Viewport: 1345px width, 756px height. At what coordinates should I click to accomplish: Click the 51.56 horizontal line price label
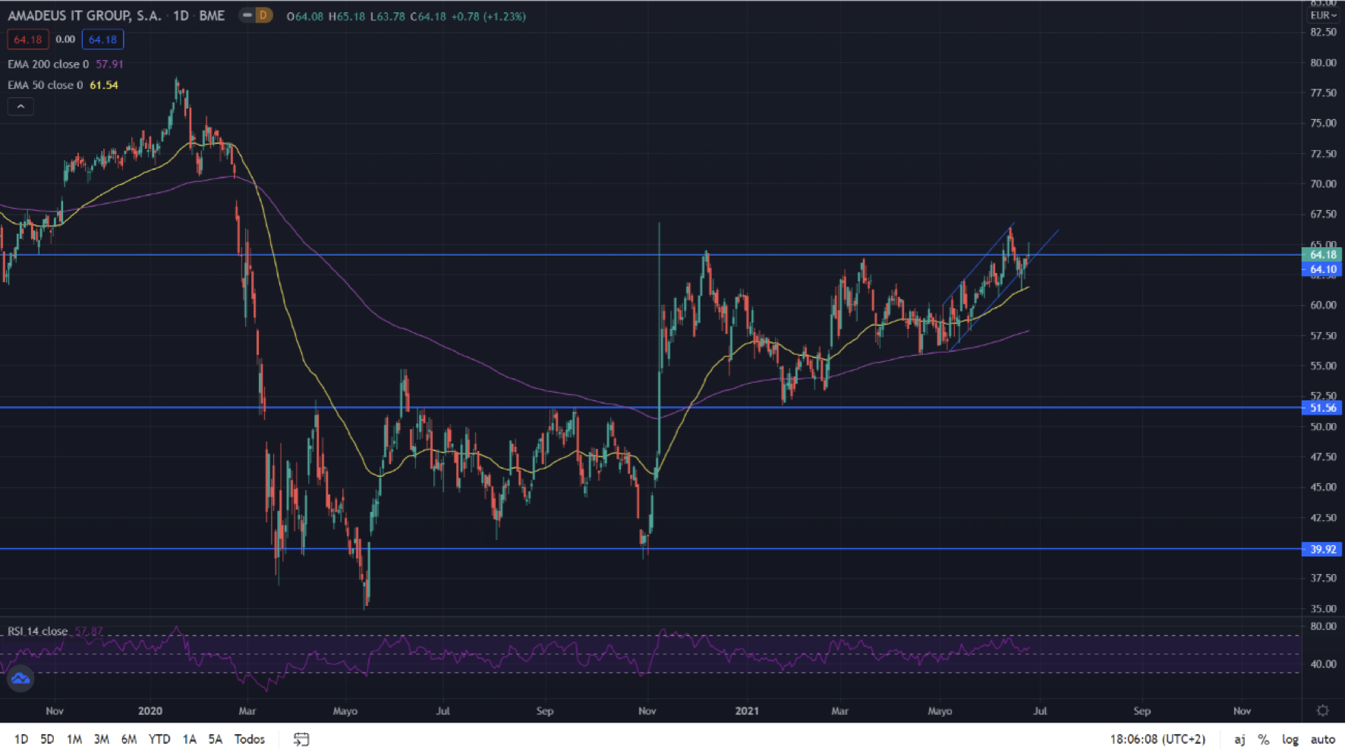1322,408
